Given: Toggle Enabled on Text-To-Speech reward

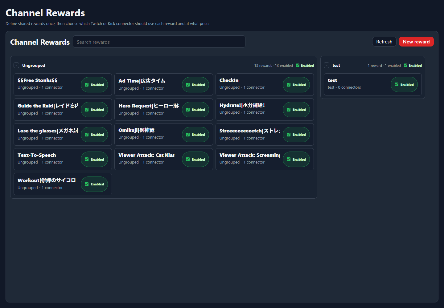Looking at the screenshot, I should click(x=94, y=159).
